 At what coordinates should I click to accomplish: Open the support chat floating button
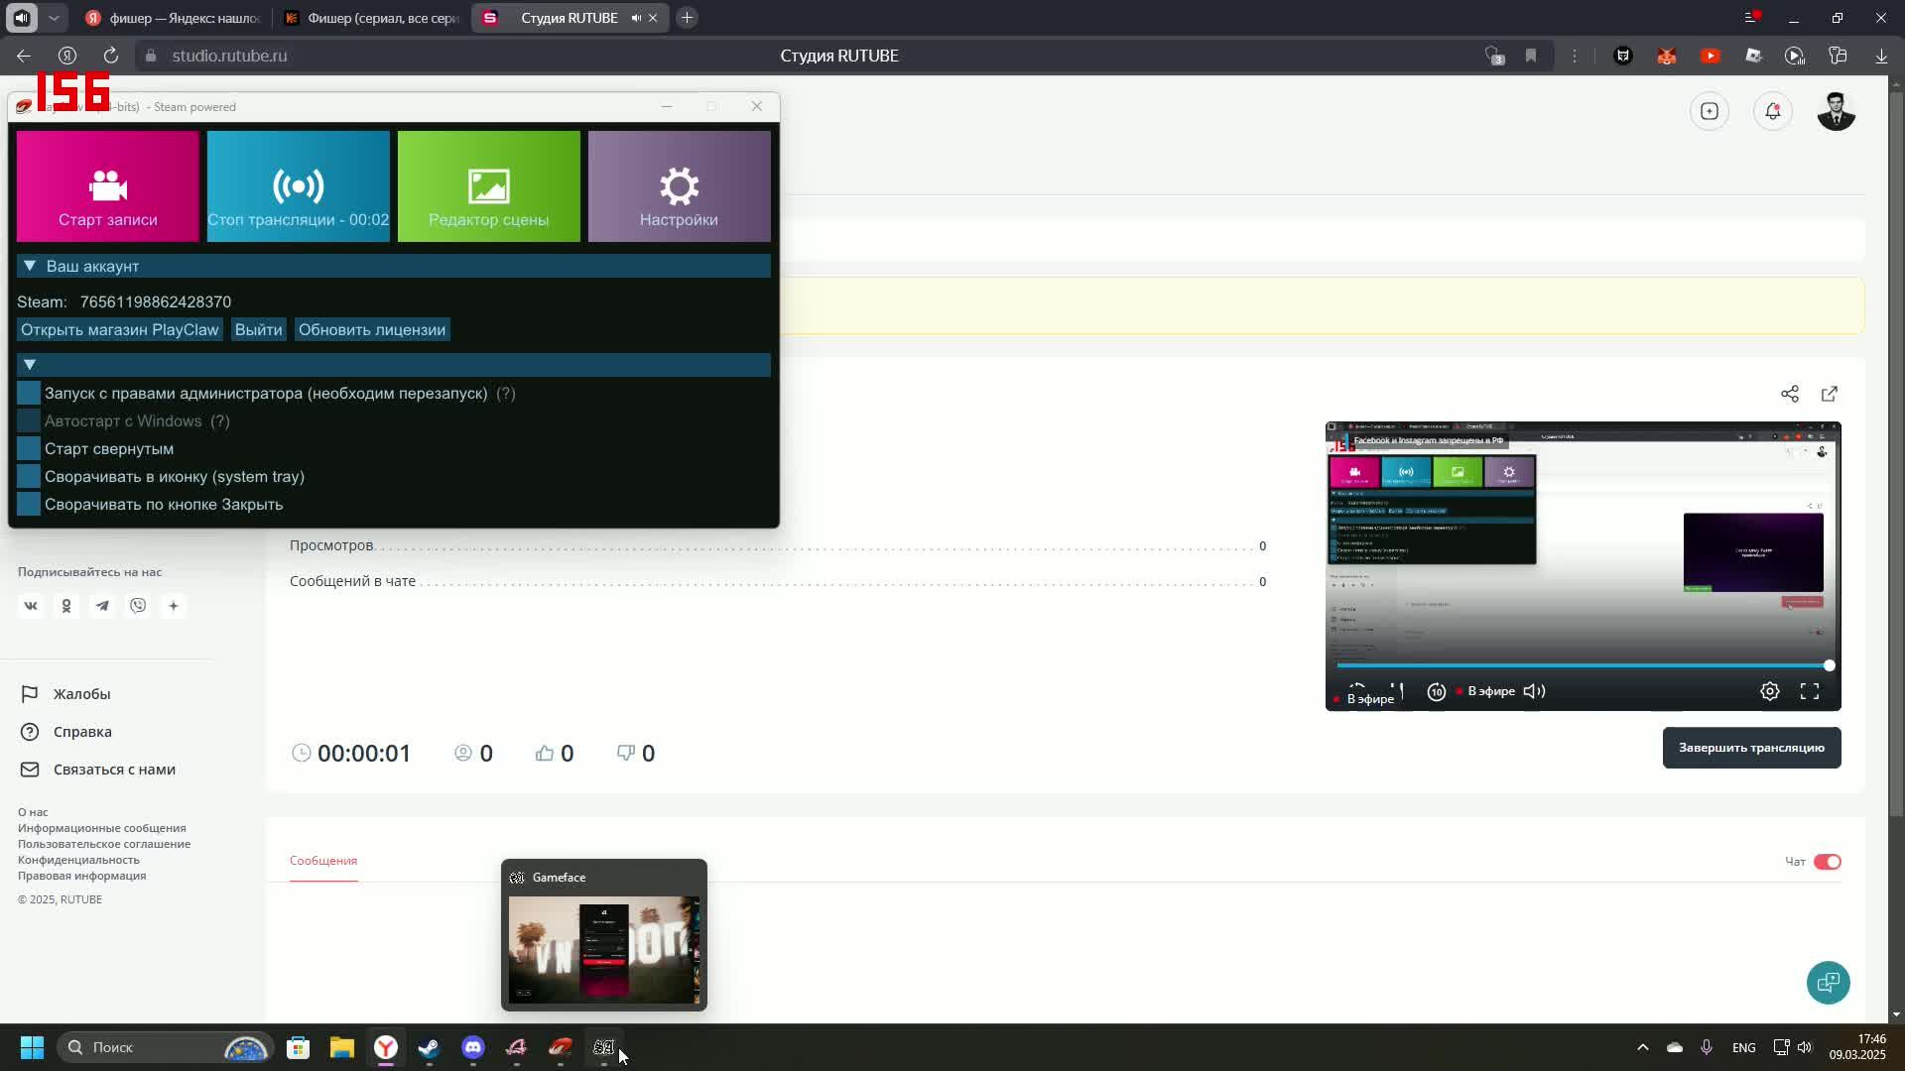point(1828,983)
